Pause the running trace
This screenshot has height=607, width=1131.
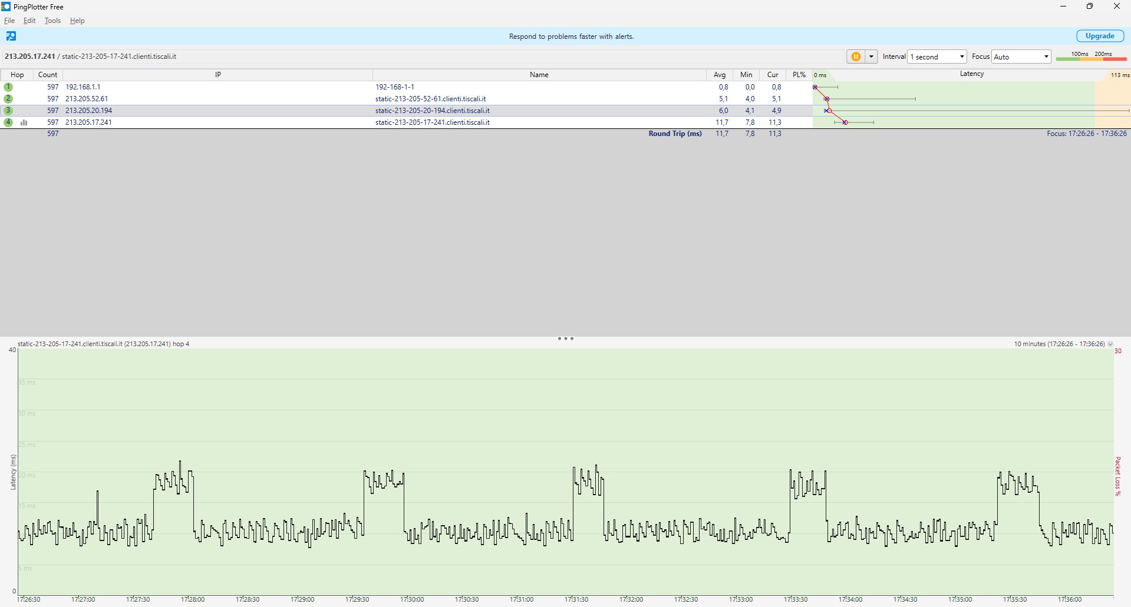pos(856,57)
